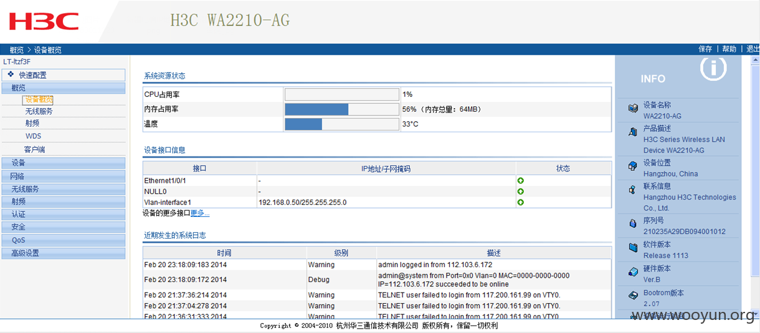Viewport: 760px width, 333px height.
Task: Select the Ethernet1/0/1 interface name
Action: click(165, 181)
